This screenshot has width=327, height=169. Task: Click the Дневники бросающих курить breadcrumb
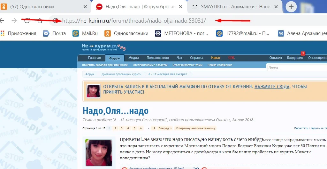[121, 74]
